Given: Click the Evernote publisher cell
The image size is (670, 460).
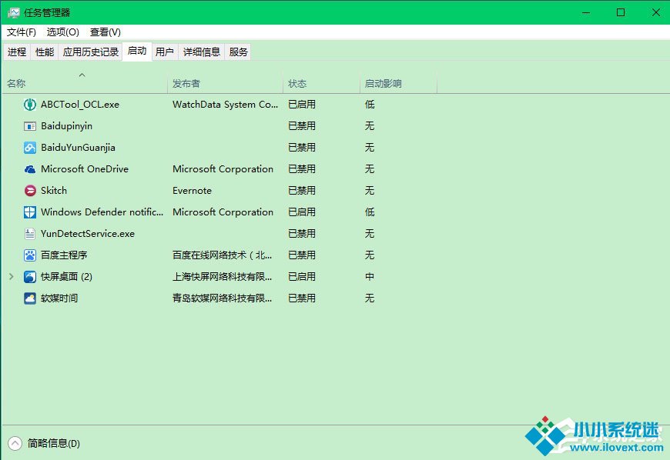Looking at the screenshot, I should point(193,191).
